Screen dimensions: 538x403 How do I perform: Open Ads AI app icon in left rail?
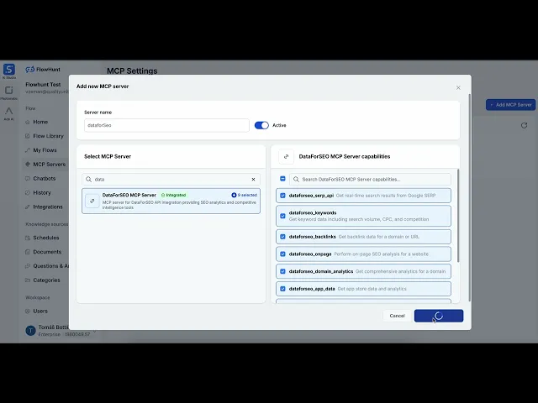click(x=9, y=111)
